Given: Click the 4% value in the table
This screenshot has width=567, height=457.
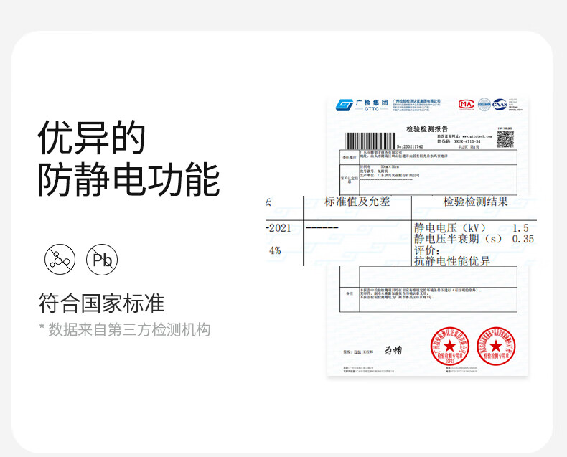Looking at the screenshot, I should (275, 250).
